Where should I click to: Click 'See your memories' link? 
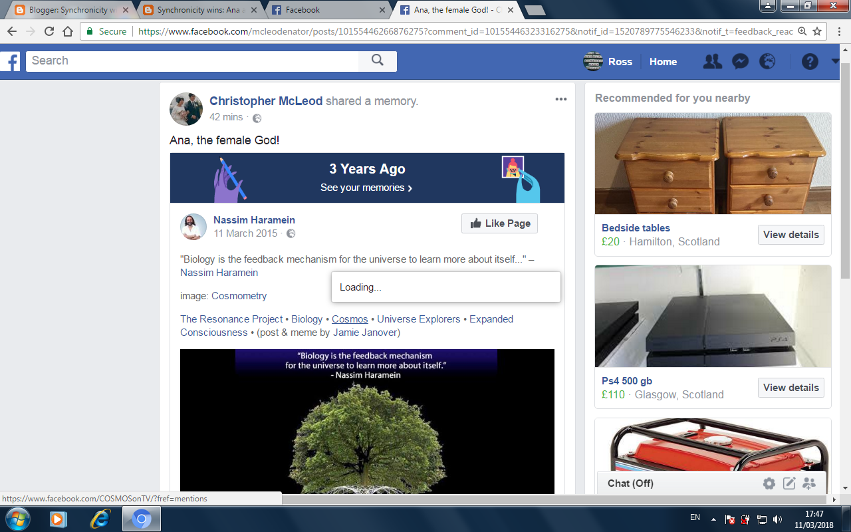366,188
